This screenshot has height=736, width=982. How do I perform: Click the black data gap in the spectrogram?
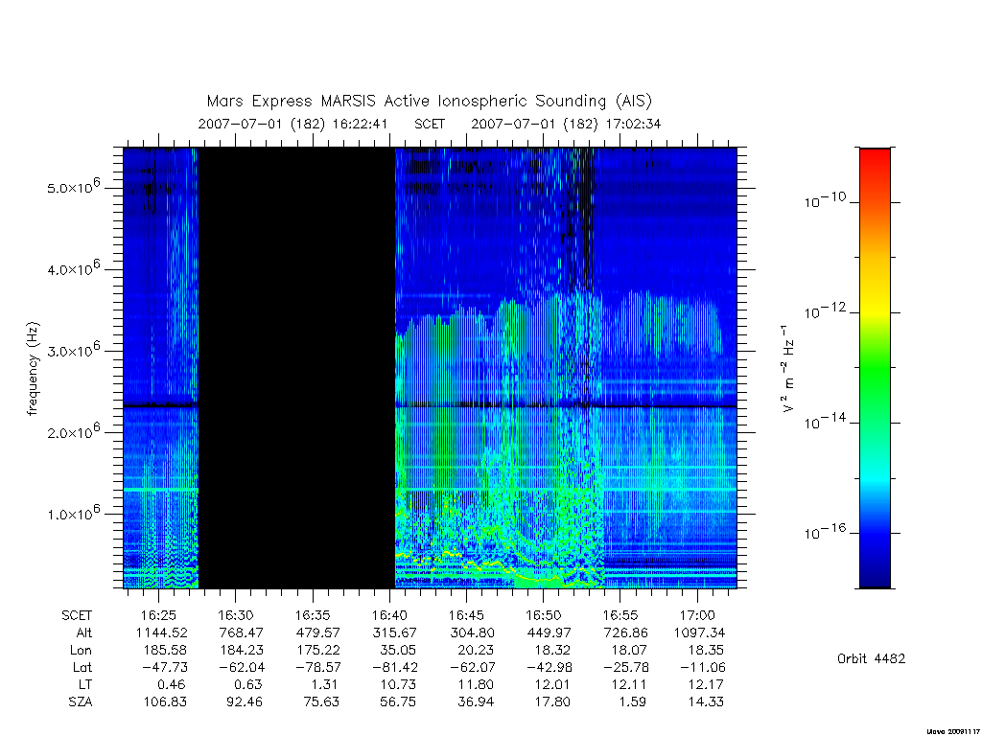(297, 368)
